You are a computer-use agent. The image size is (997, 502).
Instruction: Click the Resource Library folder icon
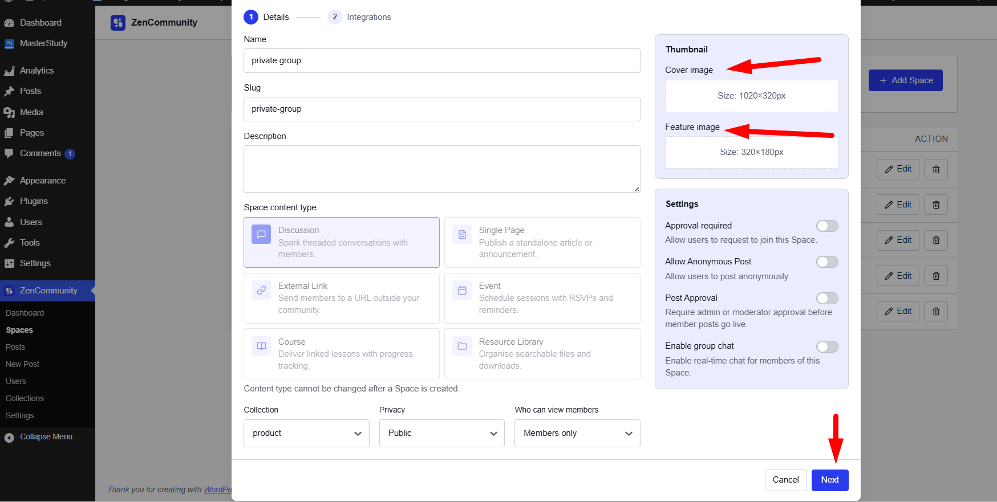(462, 346)
